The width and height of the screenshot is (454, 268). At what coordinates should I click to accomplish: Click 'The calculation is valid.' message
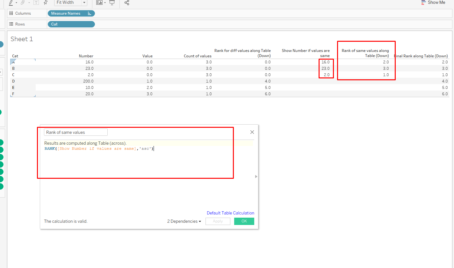(66, 221)
